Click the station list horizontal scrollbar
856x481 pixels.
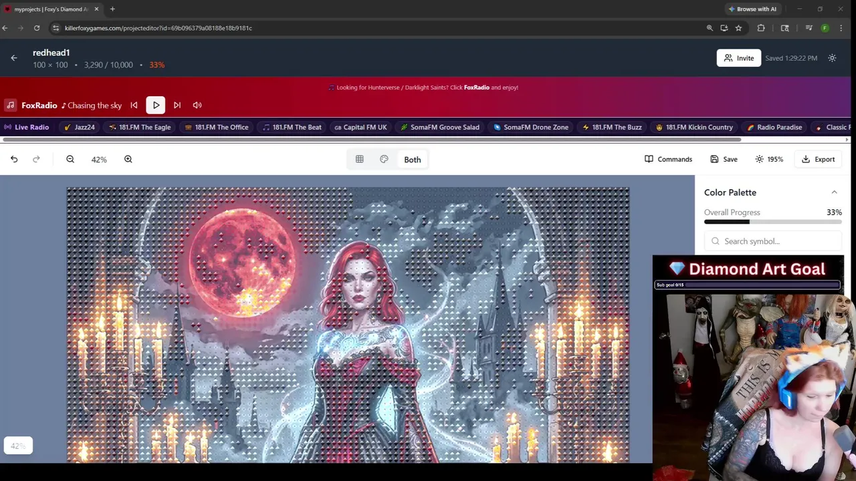[372, 140]
